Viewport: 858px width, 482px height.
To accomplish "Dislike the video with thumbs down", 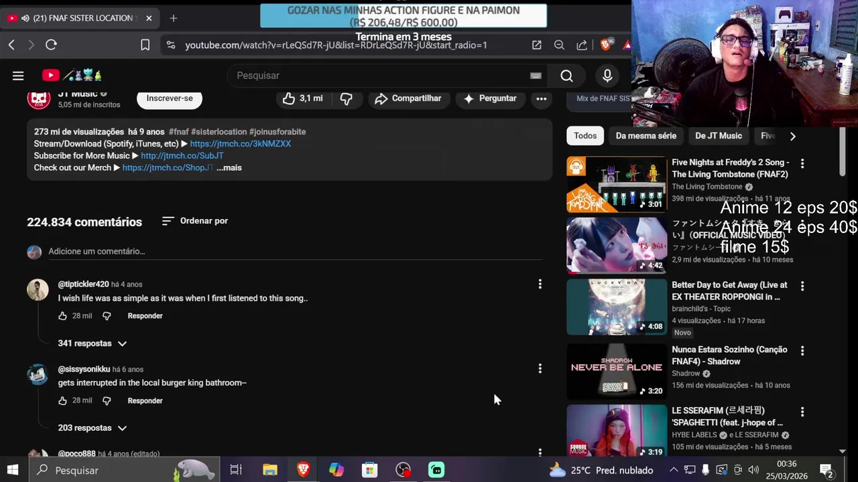I will point(346,98).
